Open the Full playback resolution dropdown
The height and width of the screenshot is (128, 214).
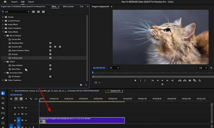click(x=203, y=68)
